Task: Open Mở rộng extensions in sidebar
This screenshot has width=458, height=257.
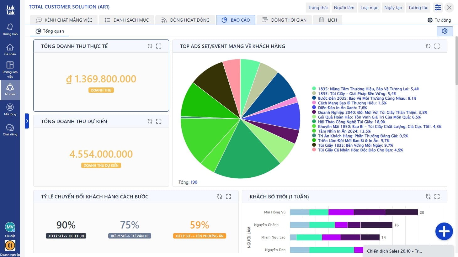Action: pos(10,109)
